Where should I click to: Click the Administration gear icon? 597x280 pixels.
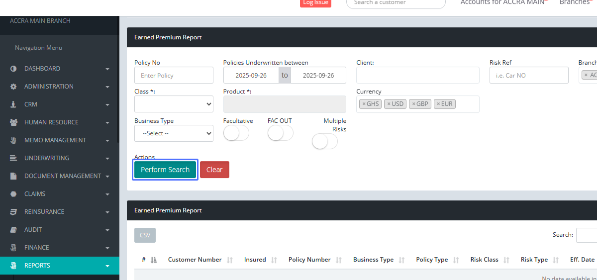point(13,87)
